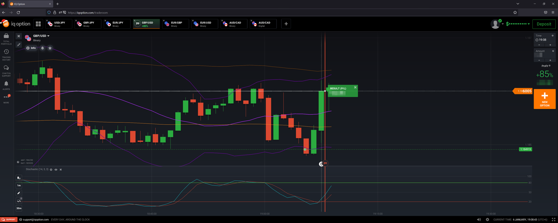Decrease expiration time with minus
This screenshot has height=223, width=558.
[x=539, y=45]
